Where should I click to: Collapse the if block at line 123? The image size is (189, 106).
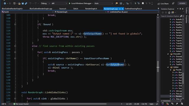15,58
